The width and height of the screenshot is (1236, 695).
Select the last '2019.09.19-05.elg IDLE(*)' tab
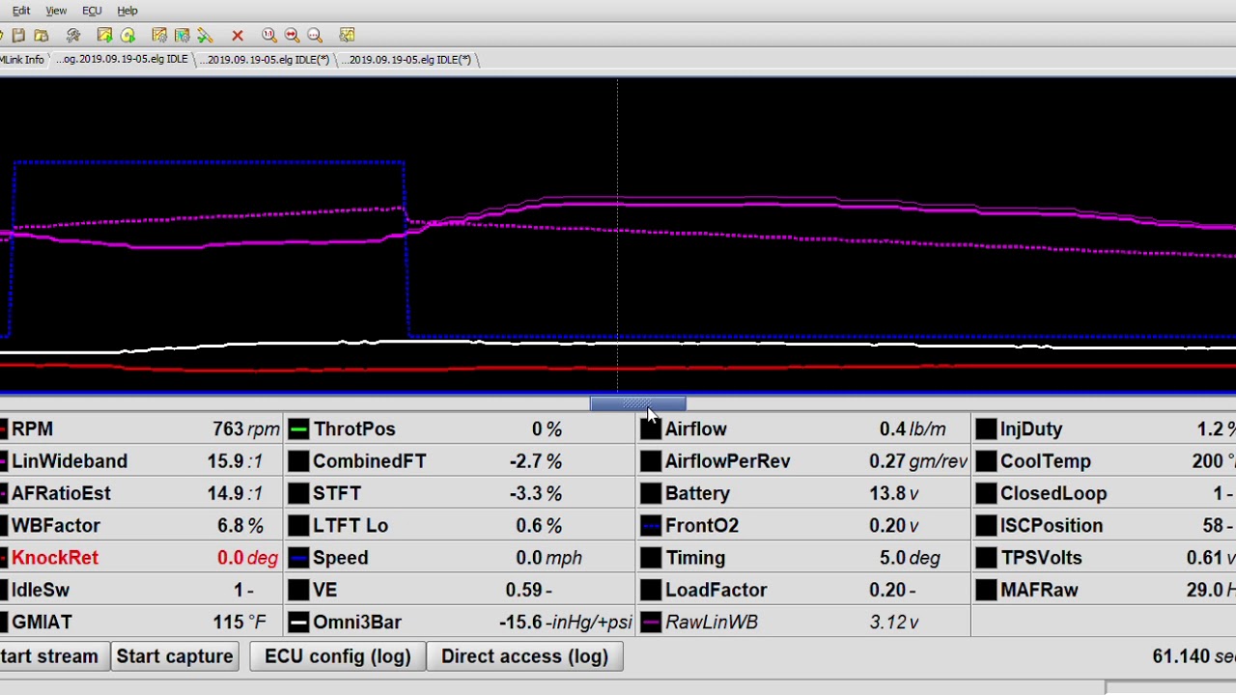[408, 60]
